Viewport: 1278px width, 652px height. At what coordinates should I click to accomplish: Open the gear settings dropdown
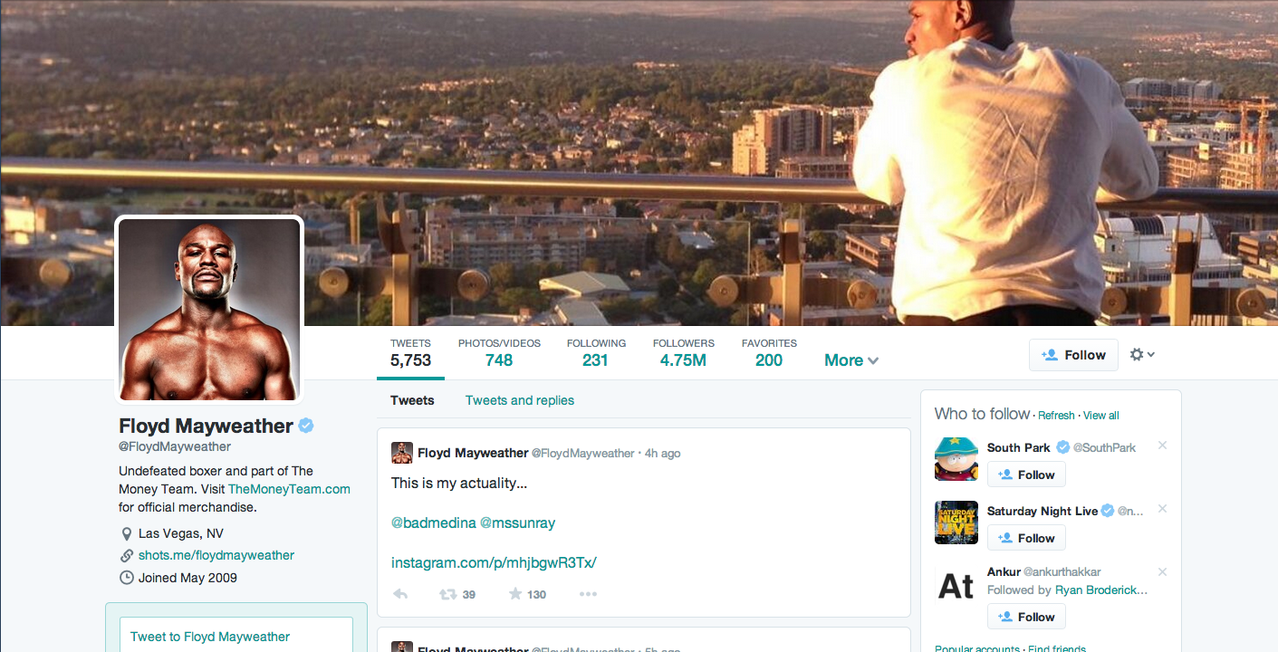click(1141, 355)
